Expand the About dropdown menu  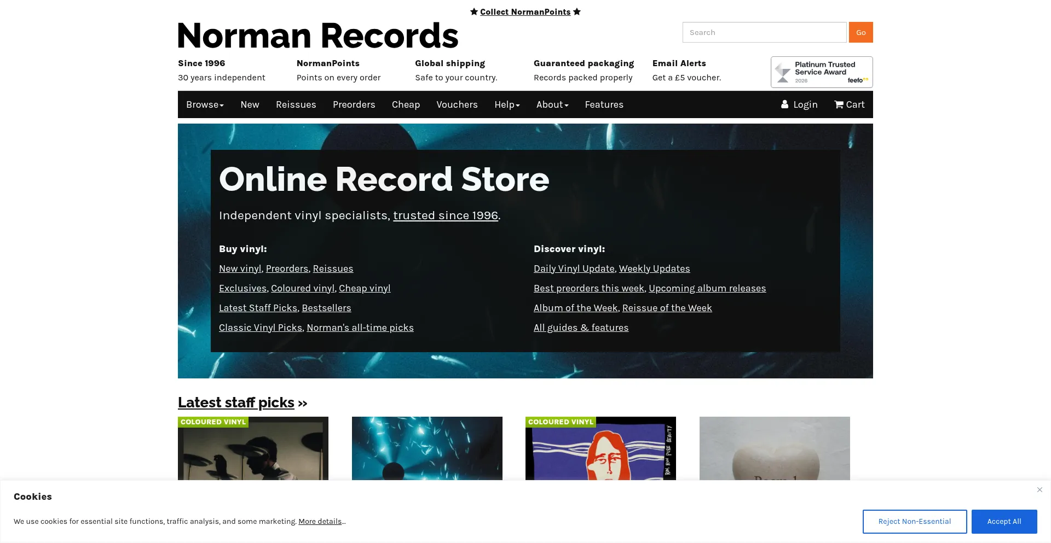click(552, 104)
